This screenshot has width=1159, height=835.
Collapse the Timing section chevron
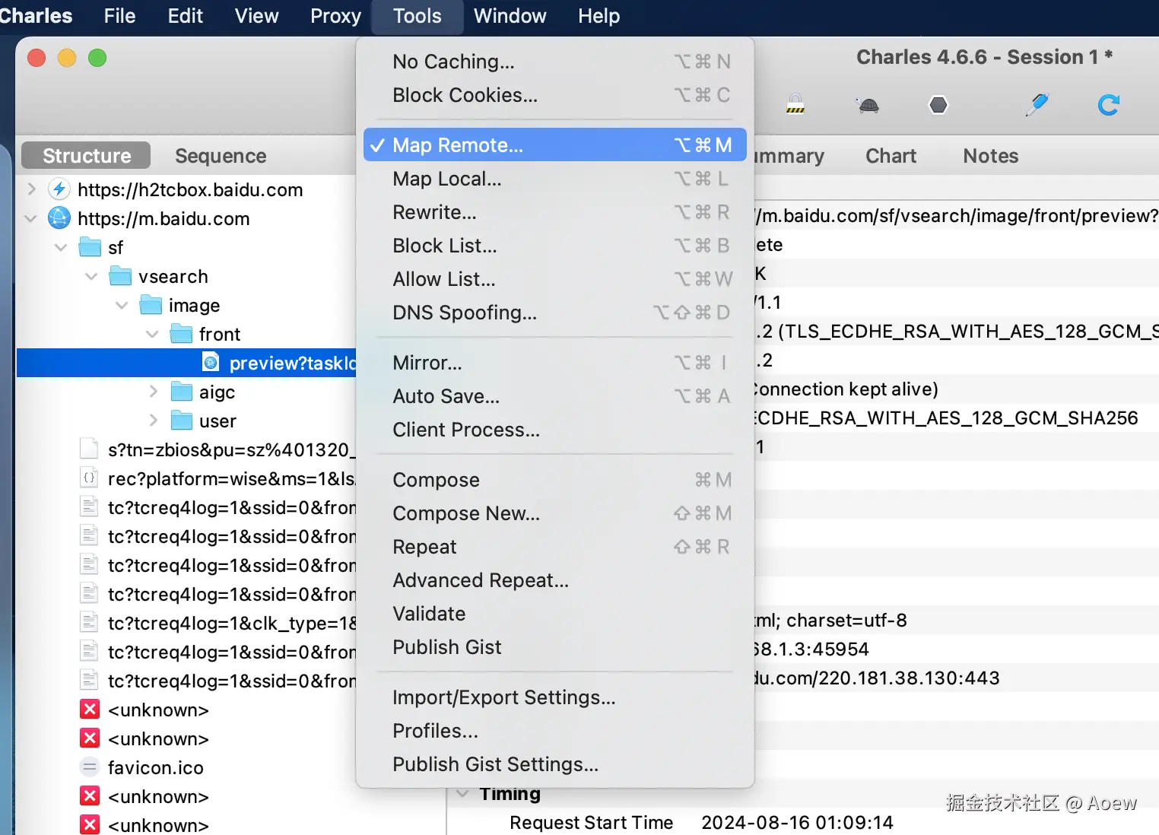[x=462, y=793]
